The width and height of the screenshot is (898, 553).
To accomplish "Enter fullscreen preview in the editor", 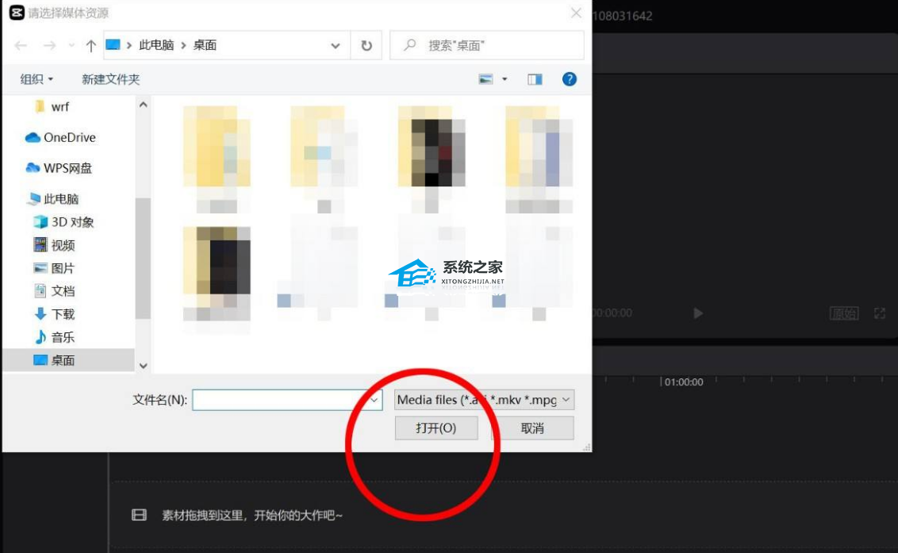I will (880, 313).
